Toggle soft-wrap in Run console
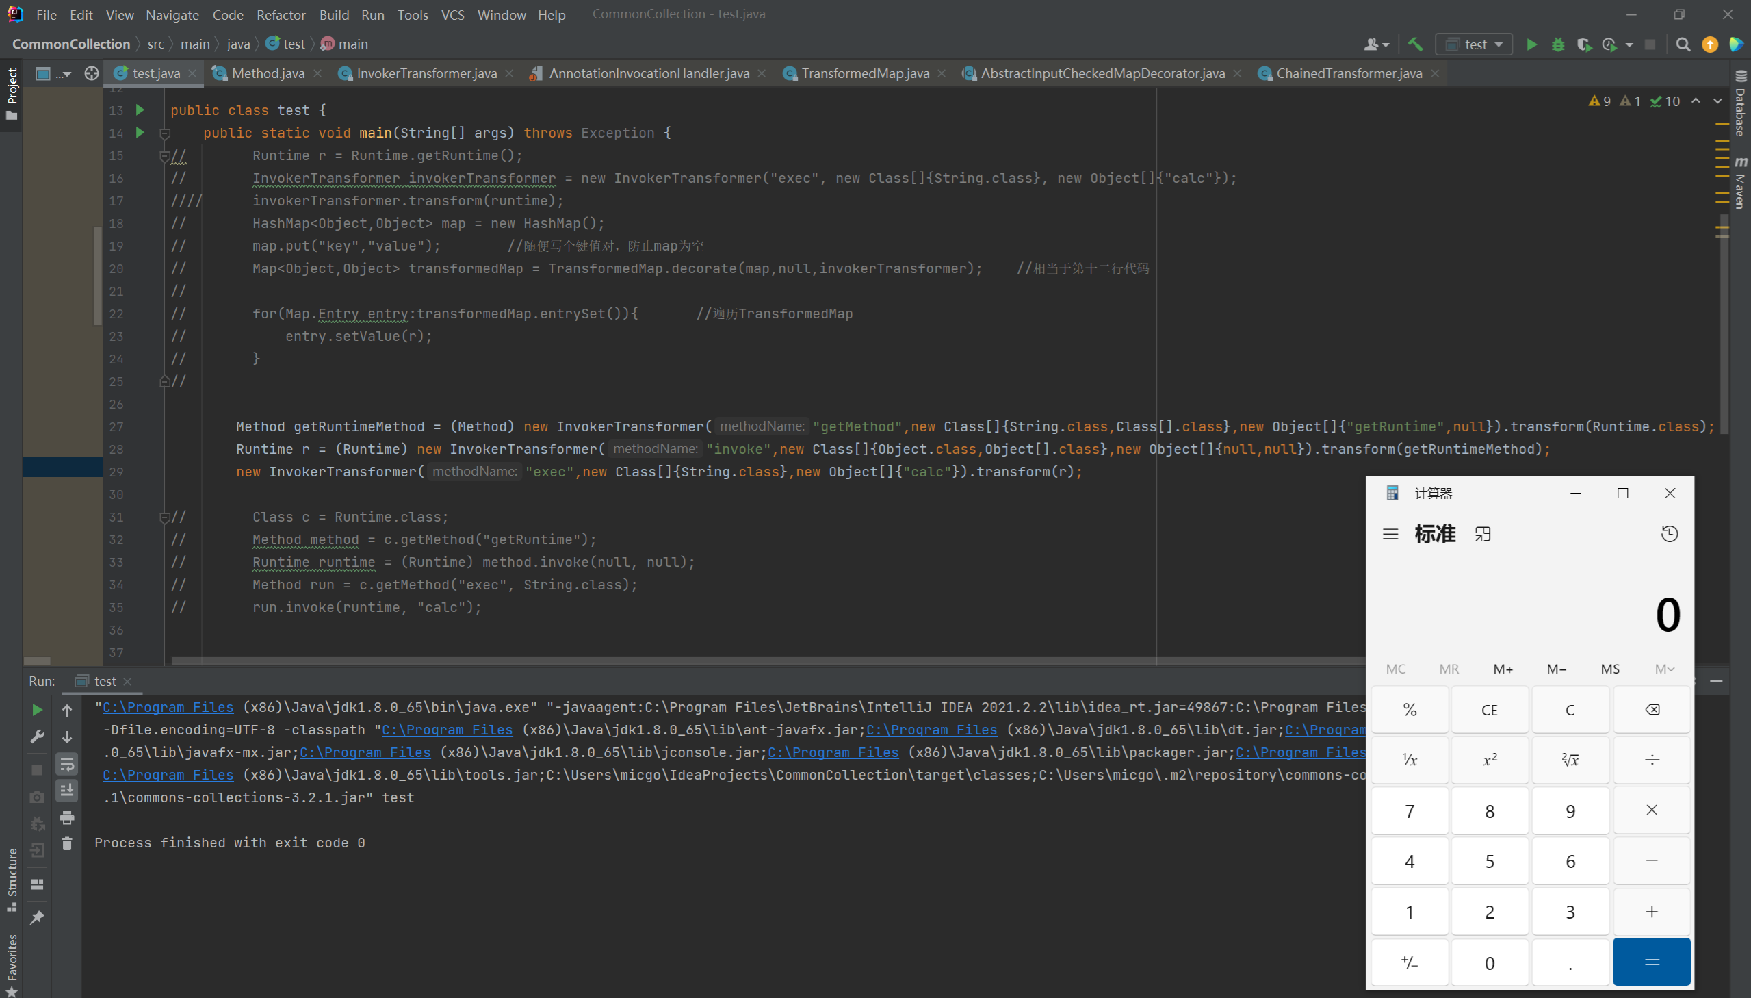This screenshot has height=998, width=1751. (67, 764)
